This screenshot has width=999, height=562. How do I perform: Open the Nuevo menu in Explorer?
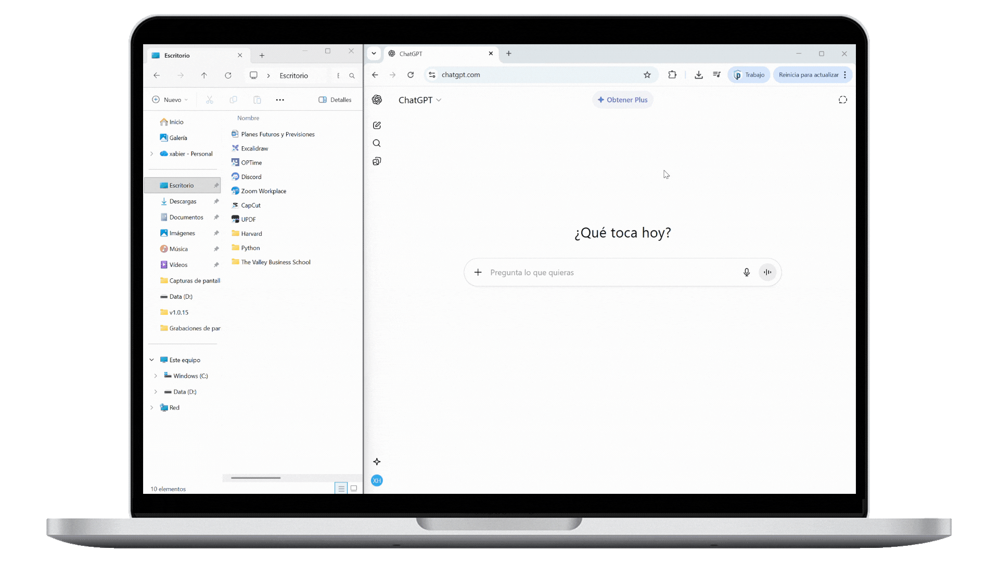170,100
